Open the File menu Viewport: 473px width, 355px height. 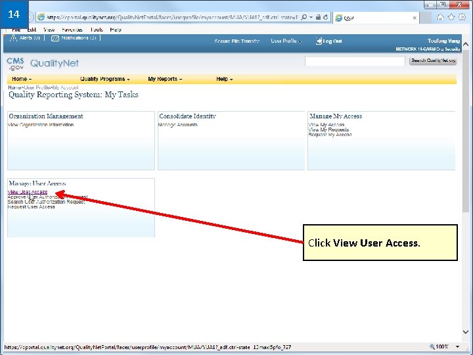pyautogui.click(x=16, y=30)
